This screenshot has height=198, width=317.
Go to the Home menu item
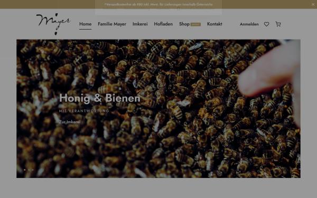pyautogui.click(x=85, y=24)
